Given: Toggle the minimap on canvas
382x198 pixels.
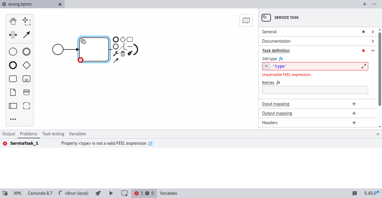Looking at the screenshot, I should 246,20.
